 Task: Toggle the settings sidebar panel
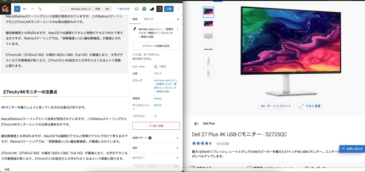pos(159,9)
